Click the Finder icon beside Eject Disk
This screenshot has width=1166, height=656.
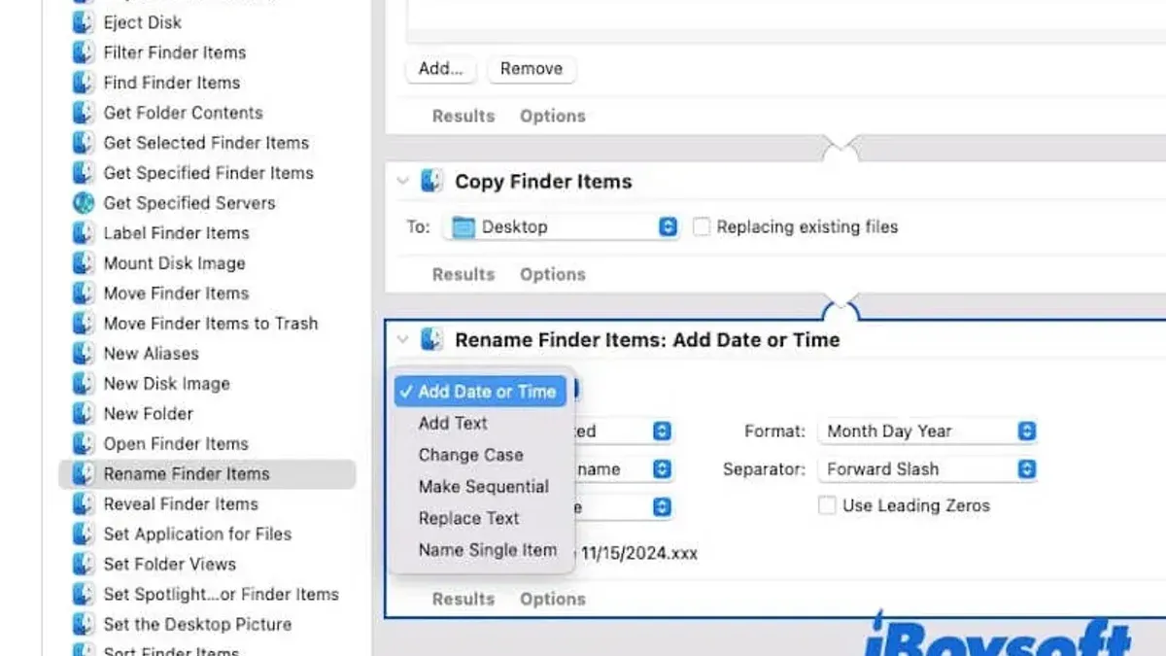(x=84, y=22)
